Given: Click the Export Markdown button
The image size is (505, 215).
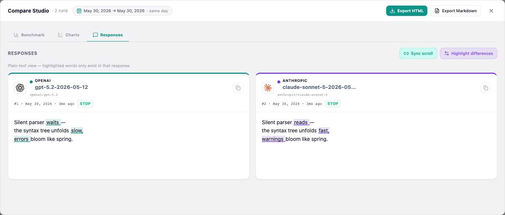Looking at the screenshot, I should coord(455,11).
